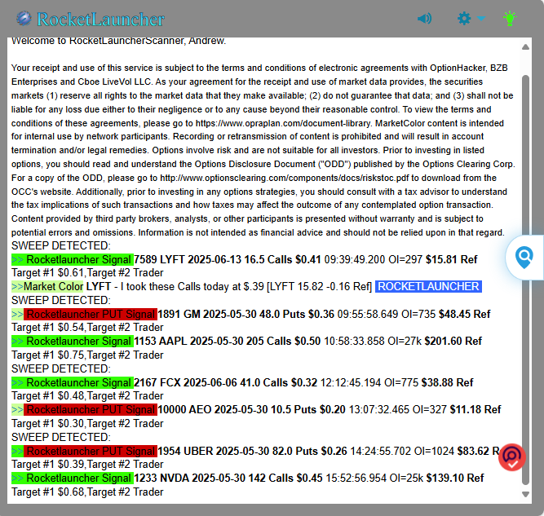
Task: Click the RocketLauncher title text
Action: tap(100, 19)
